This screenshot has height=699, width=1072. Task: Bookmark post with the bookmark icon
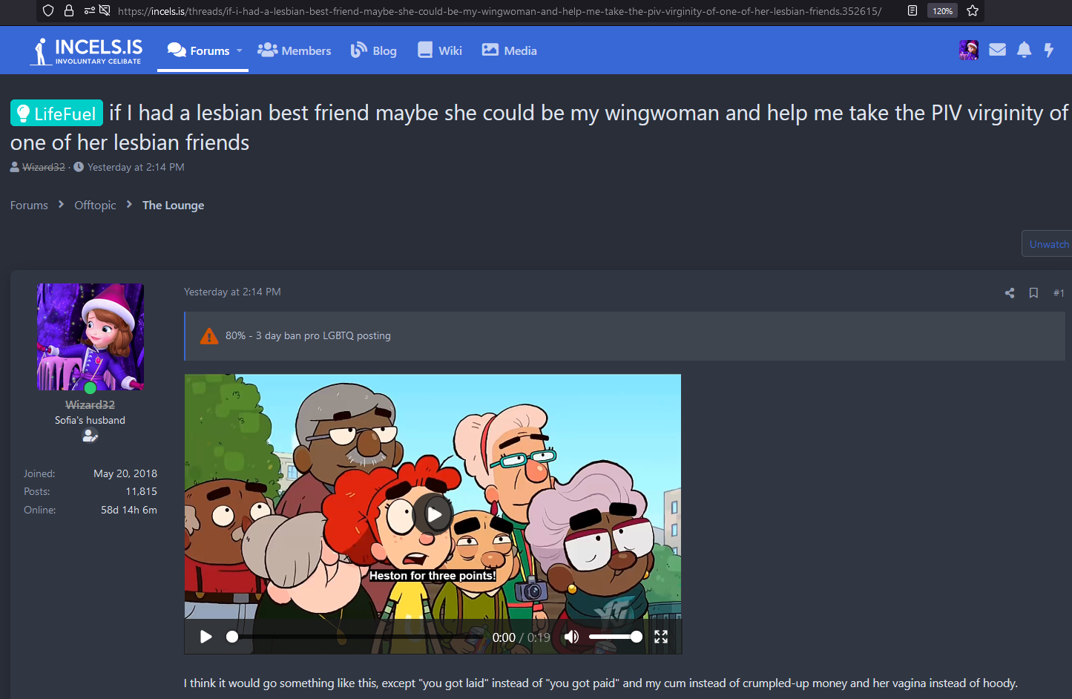pyautogui.click(x=1033, y=293)
